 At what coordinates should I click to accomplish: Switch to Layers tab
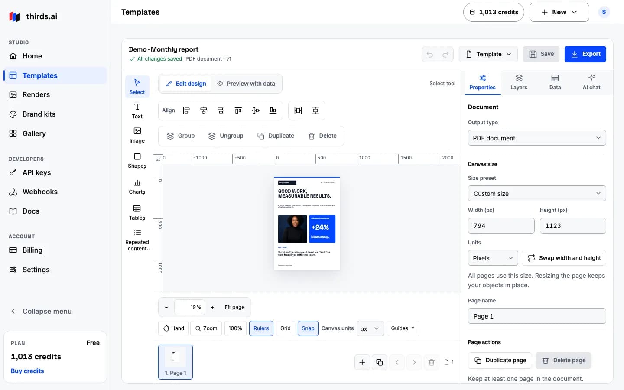pyautogui.click(x=519, y=82)
